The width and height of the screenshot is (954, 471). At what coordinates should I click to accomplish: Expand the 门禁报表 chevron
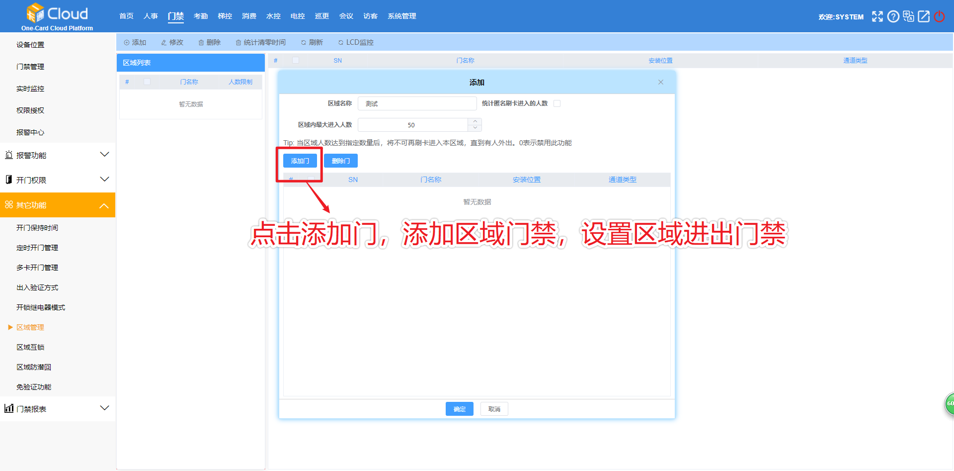pos(104,408)
